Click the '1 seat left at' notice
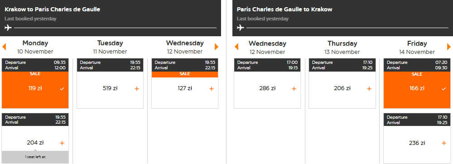 [35, 157]
